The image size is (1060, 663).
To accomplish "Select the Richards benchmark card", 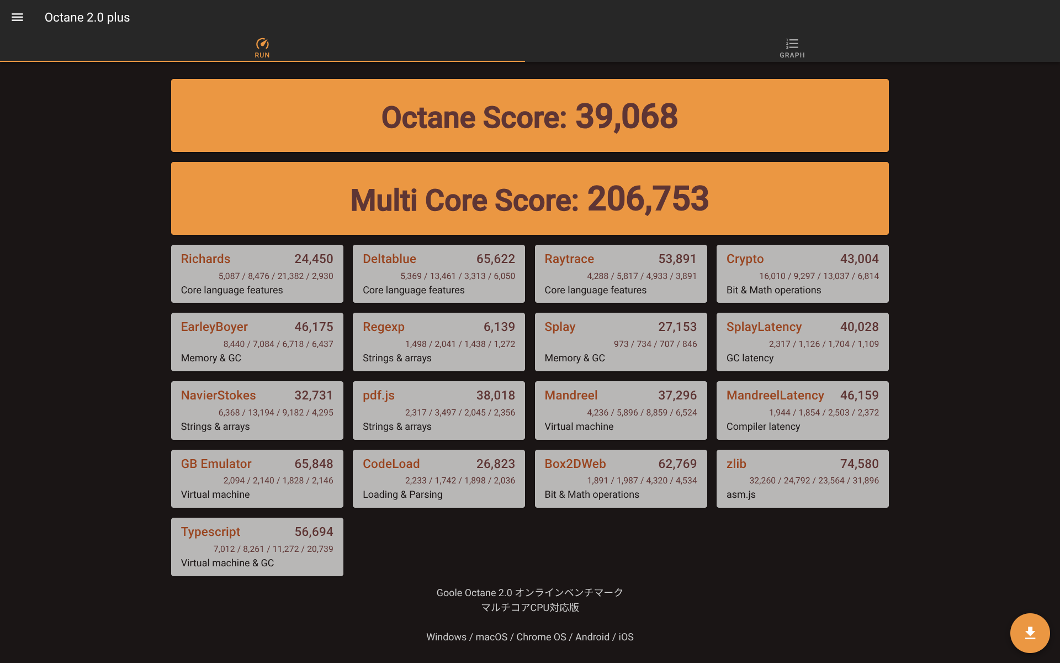I will (257, 273).
